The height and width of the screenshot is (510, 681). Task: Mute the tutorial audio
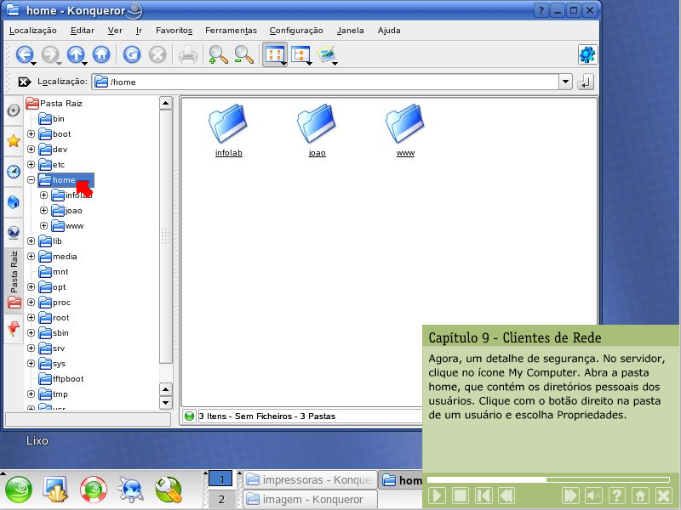coord(594,496)
